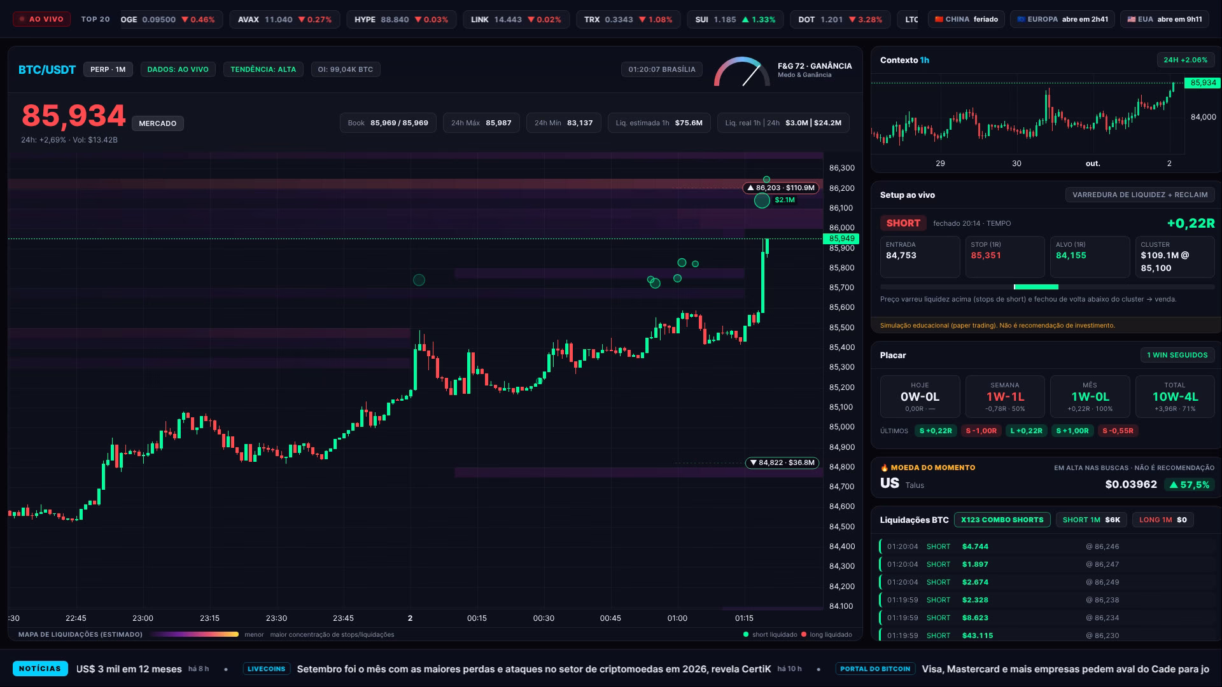The height and width of the screenshot is (687, 1222).
Task: Click the OI: 99,04K BTC badge
Action: pyautogui.click(x=346, y=69)
